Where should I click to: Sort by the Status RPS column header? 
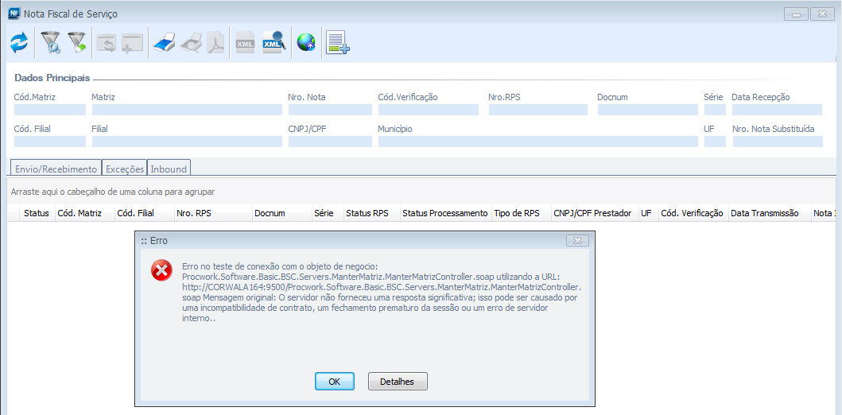point(371,213)
